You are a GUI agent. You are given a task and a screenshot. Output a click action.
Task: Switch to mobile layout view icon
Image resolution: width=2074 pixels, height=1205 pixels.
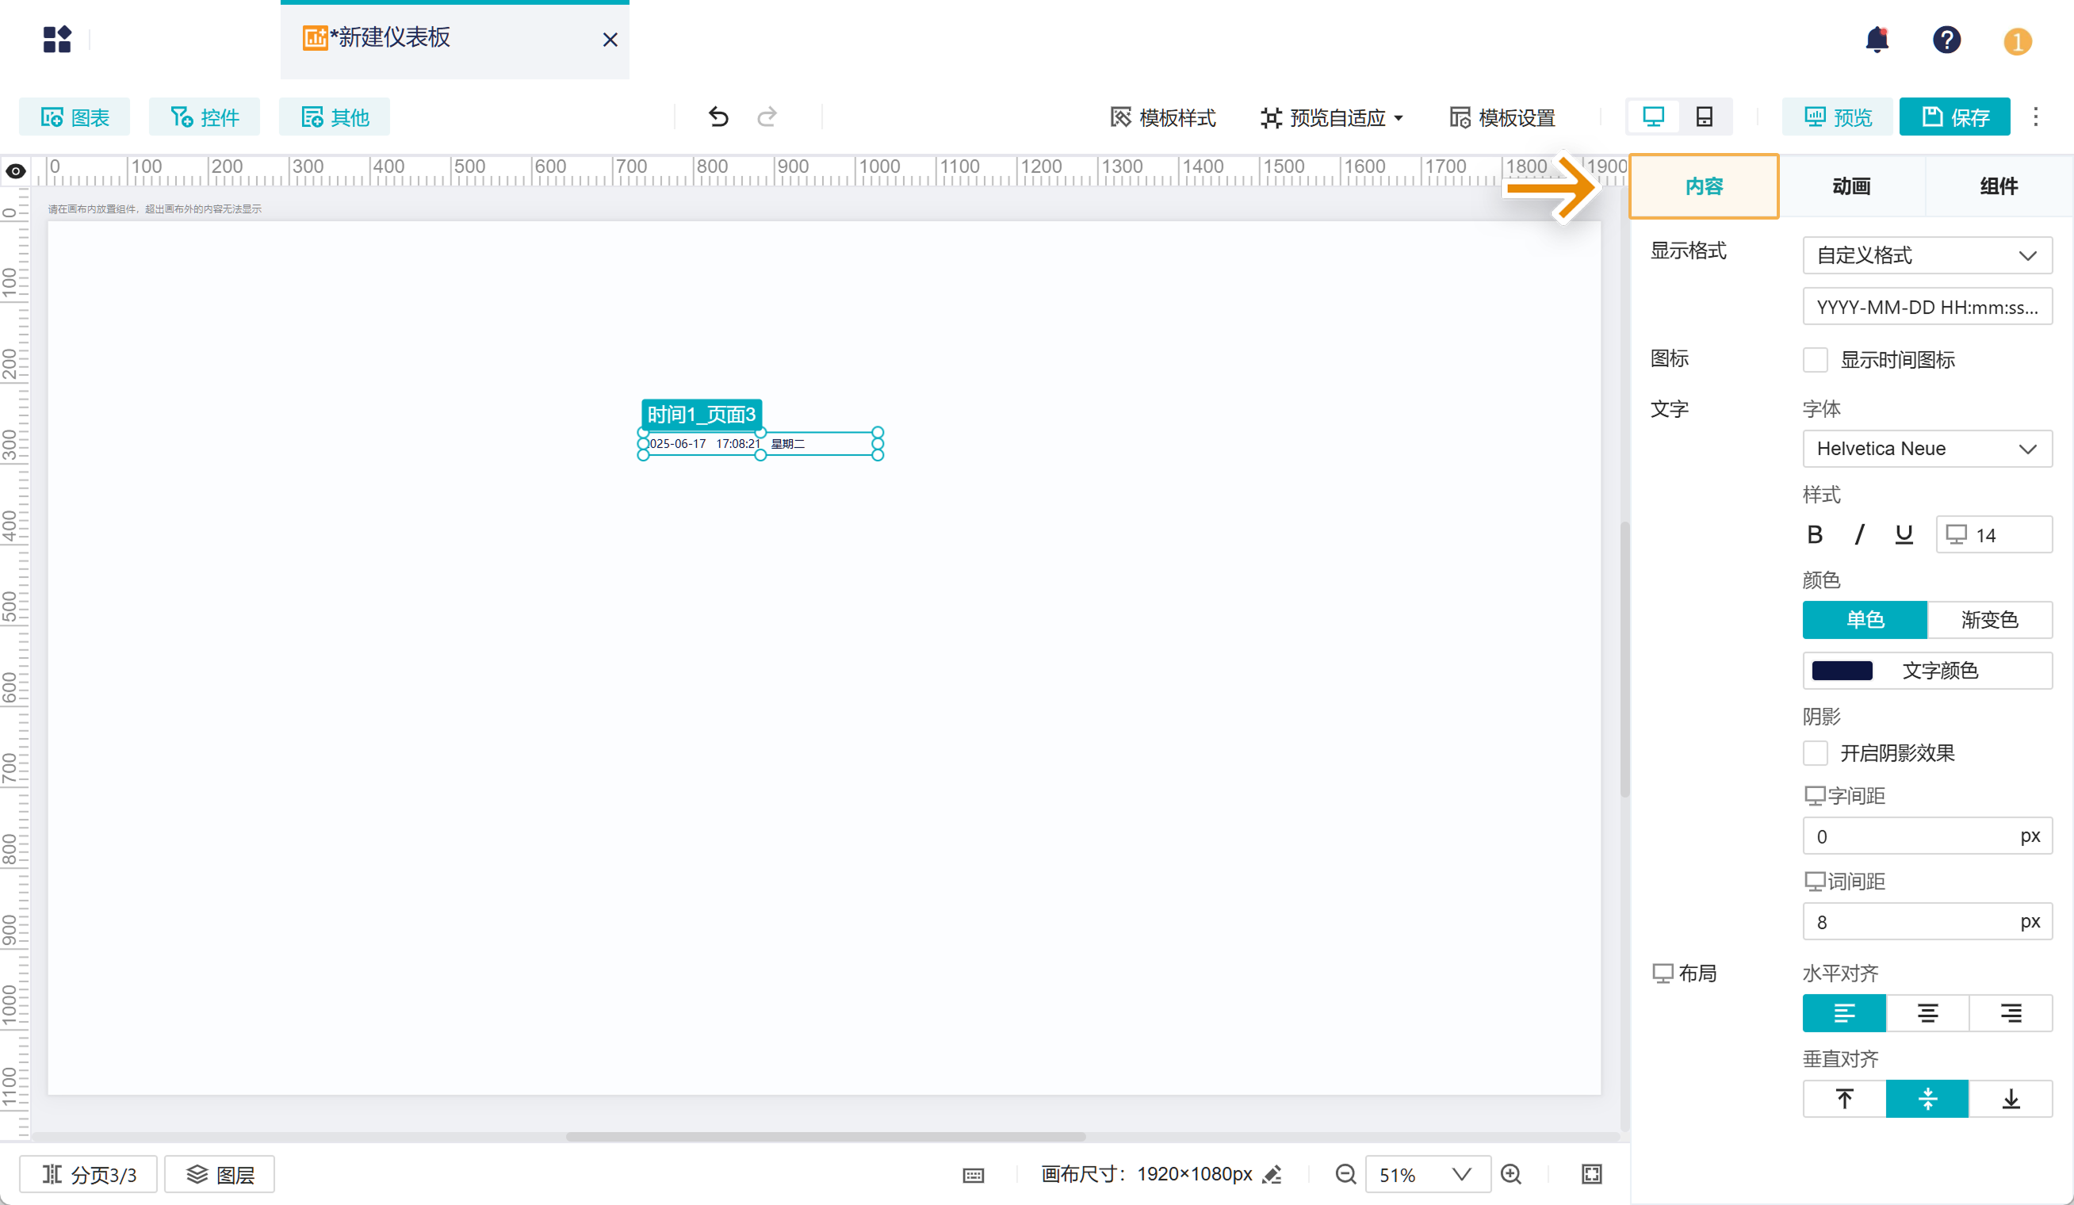pyautogui.click(x=1704, y=117)
